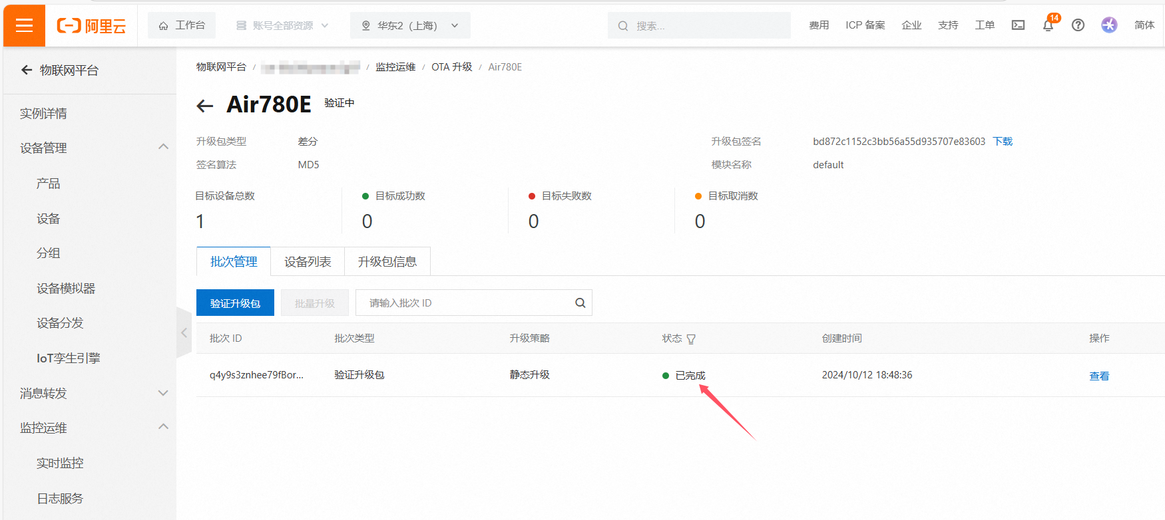This screenshot has height=520, width=1165.
Task: Switch to the 升级包信息 tab
Action: pyautogui.click(x=387, y=262)
